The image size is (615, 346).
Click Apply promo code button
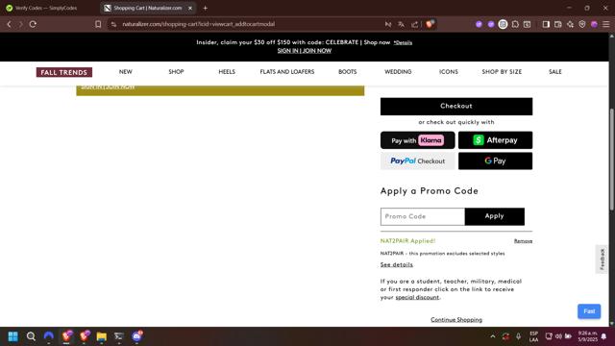pos(494,216)
